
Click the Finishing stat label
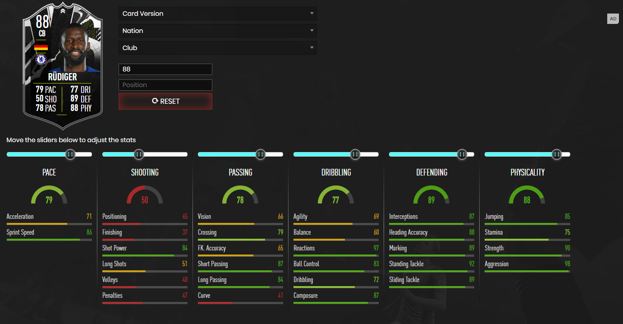pyautogui.click(x=112, y=232)
